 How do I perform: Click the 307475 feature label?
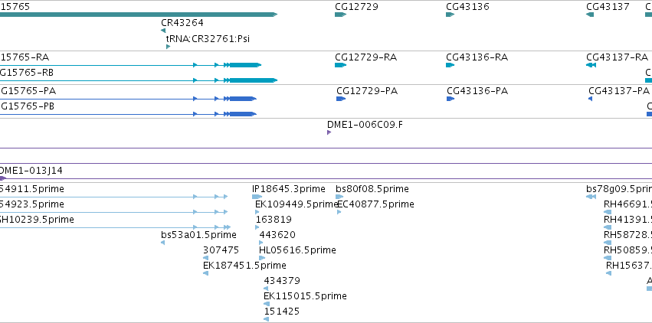[221, 250]
